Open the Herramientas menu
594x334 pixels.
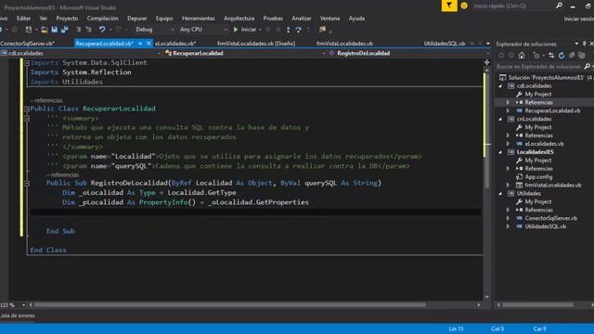click(198, 19)
